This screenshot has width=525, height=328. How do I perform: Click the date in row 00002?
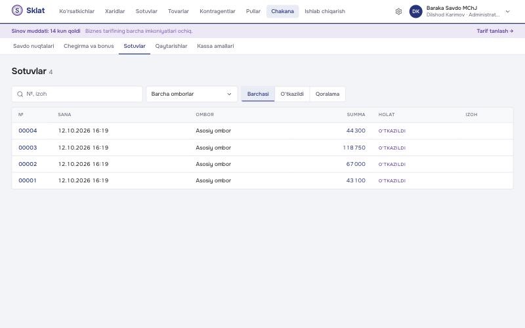83,164
